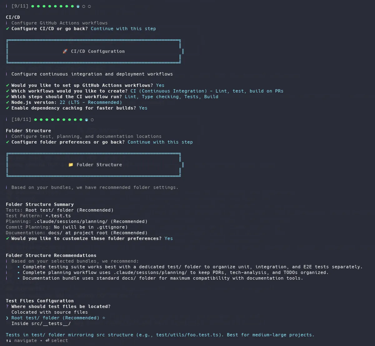This screenshot has width=375, height=346.
Task: Click the 'Test Files Configuration' heading
Action: pyautogui.click(x=40, y=300)
